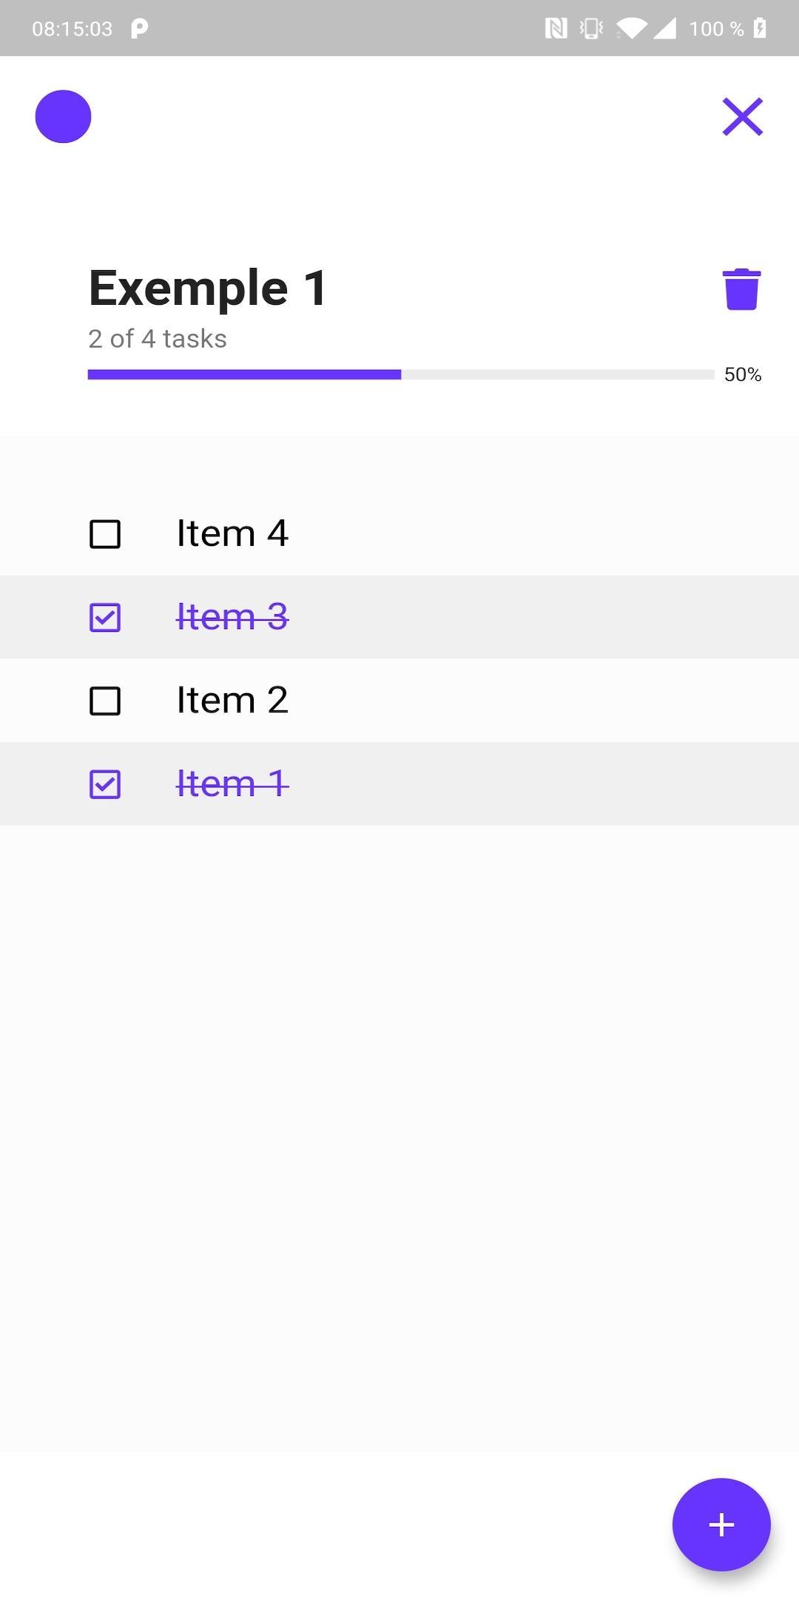This screenshot has height=1598, width=799.
Task: Check the Item 2 checkbox
Action: [105, 701]
